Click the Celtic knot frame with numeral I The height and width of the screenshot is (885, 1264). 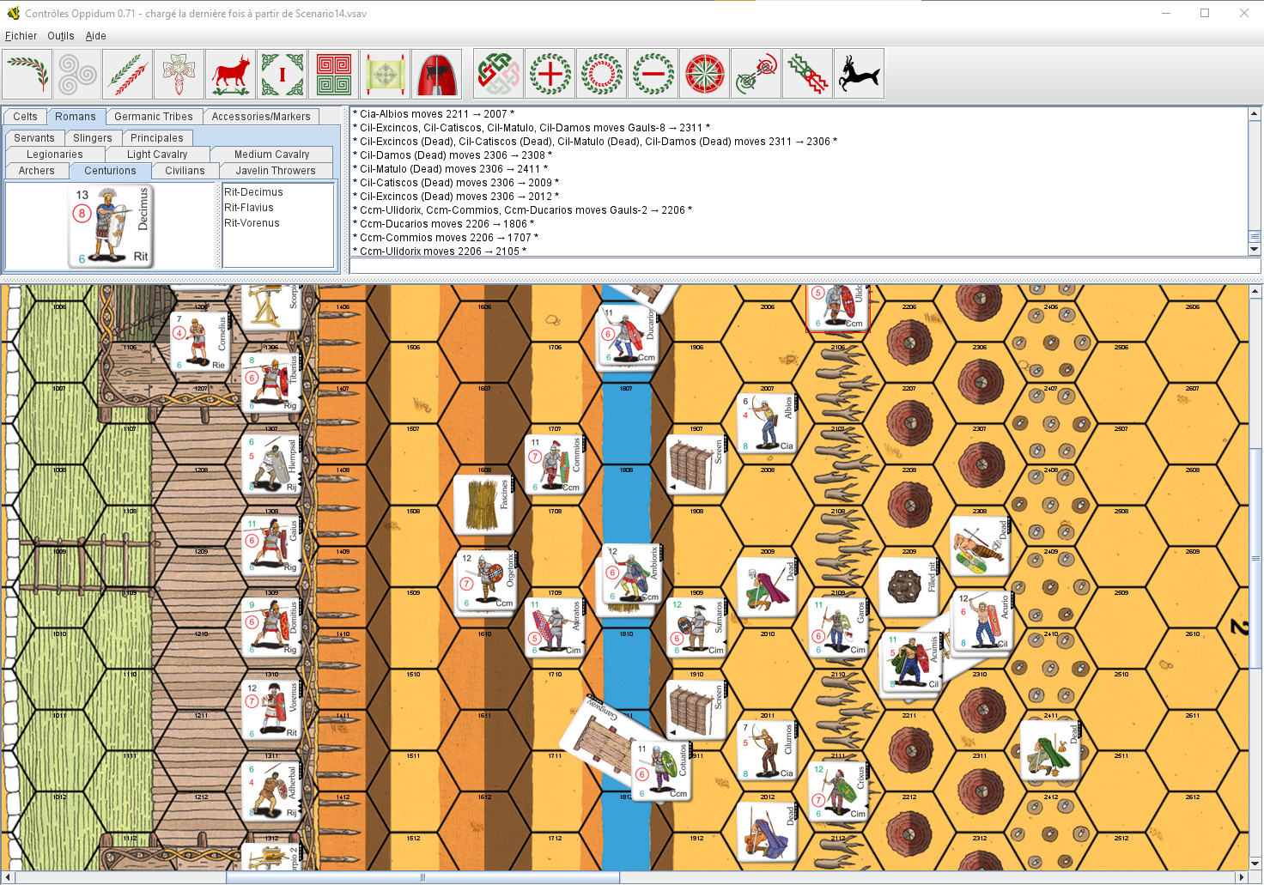(283, 74)
